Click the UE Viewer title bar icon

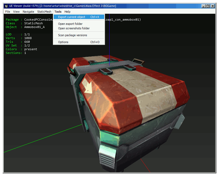(6, 6)
